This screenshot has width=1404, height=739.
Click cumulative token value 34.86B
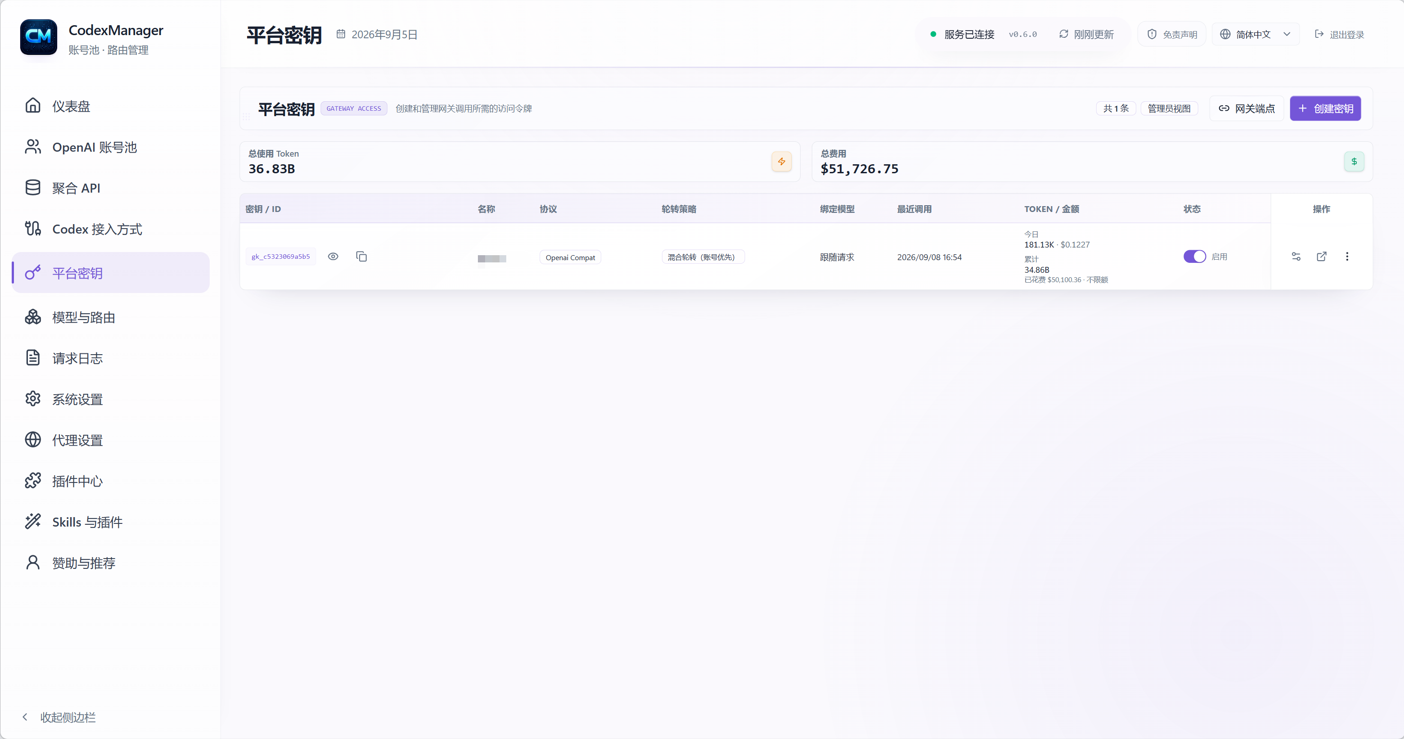[x=1037, y=270]
